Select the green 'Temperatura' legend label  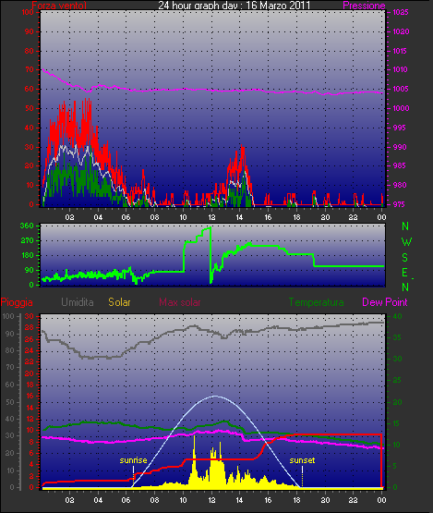[x=316, y=302]
